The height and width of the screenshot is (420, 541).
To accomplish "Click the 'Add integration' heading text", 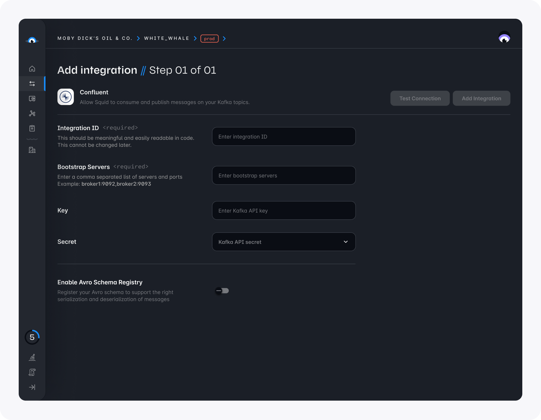I will [x=97, y=70].
